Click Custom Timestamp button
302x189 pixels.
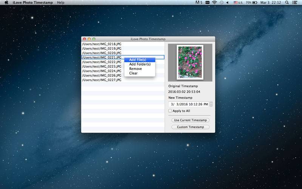[190, 127]
